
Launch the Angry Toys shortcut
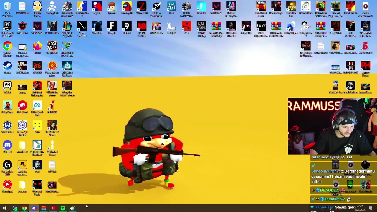point(246,28)
